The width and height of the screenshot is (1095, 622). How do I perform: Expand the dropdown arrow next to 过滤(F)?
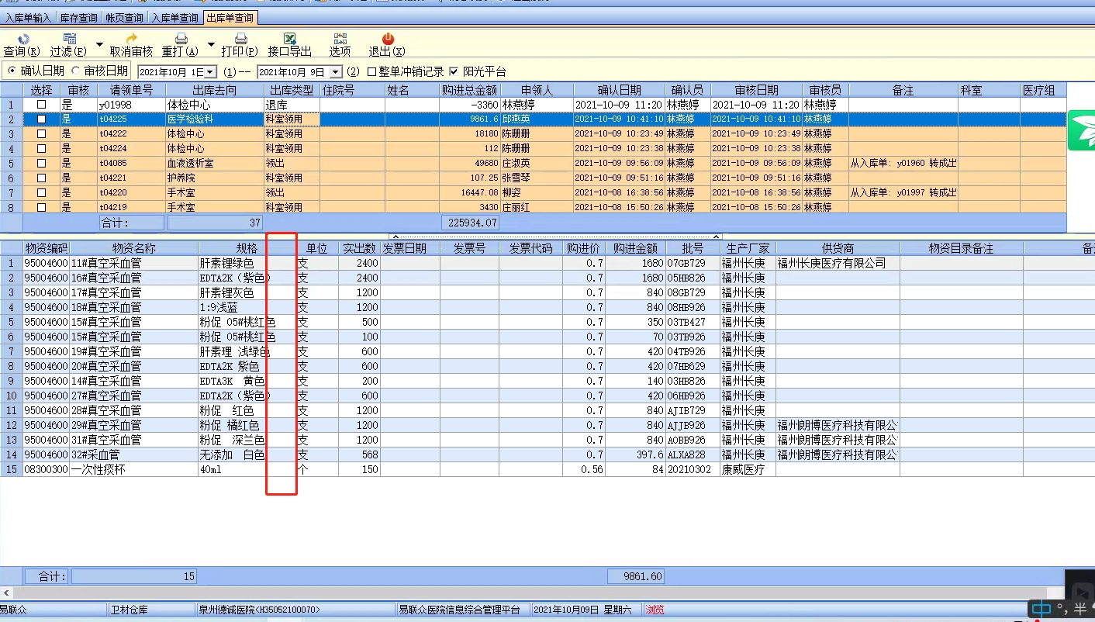coord(98,44)
